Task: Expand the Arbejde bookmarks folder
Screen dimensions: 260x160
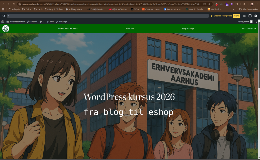Action: point(14,9)
